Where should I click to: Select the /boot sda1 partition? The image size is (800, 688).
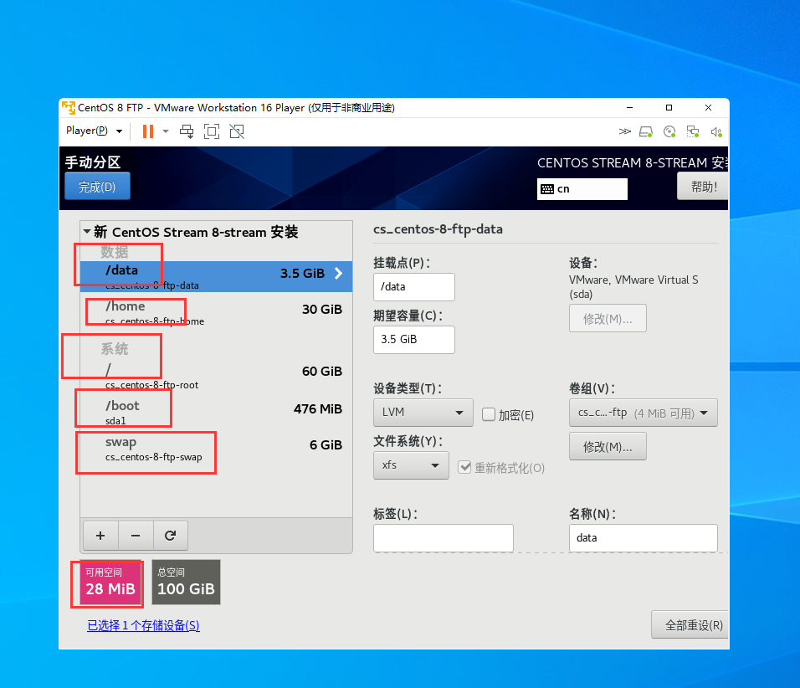pyautogui.click(x=217, y=413)
